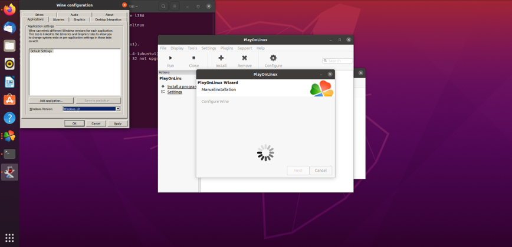This screenshot has width=512, height=247.
Task: Open the Graphics tab in Wine configuration
Action: click(79, 19)
